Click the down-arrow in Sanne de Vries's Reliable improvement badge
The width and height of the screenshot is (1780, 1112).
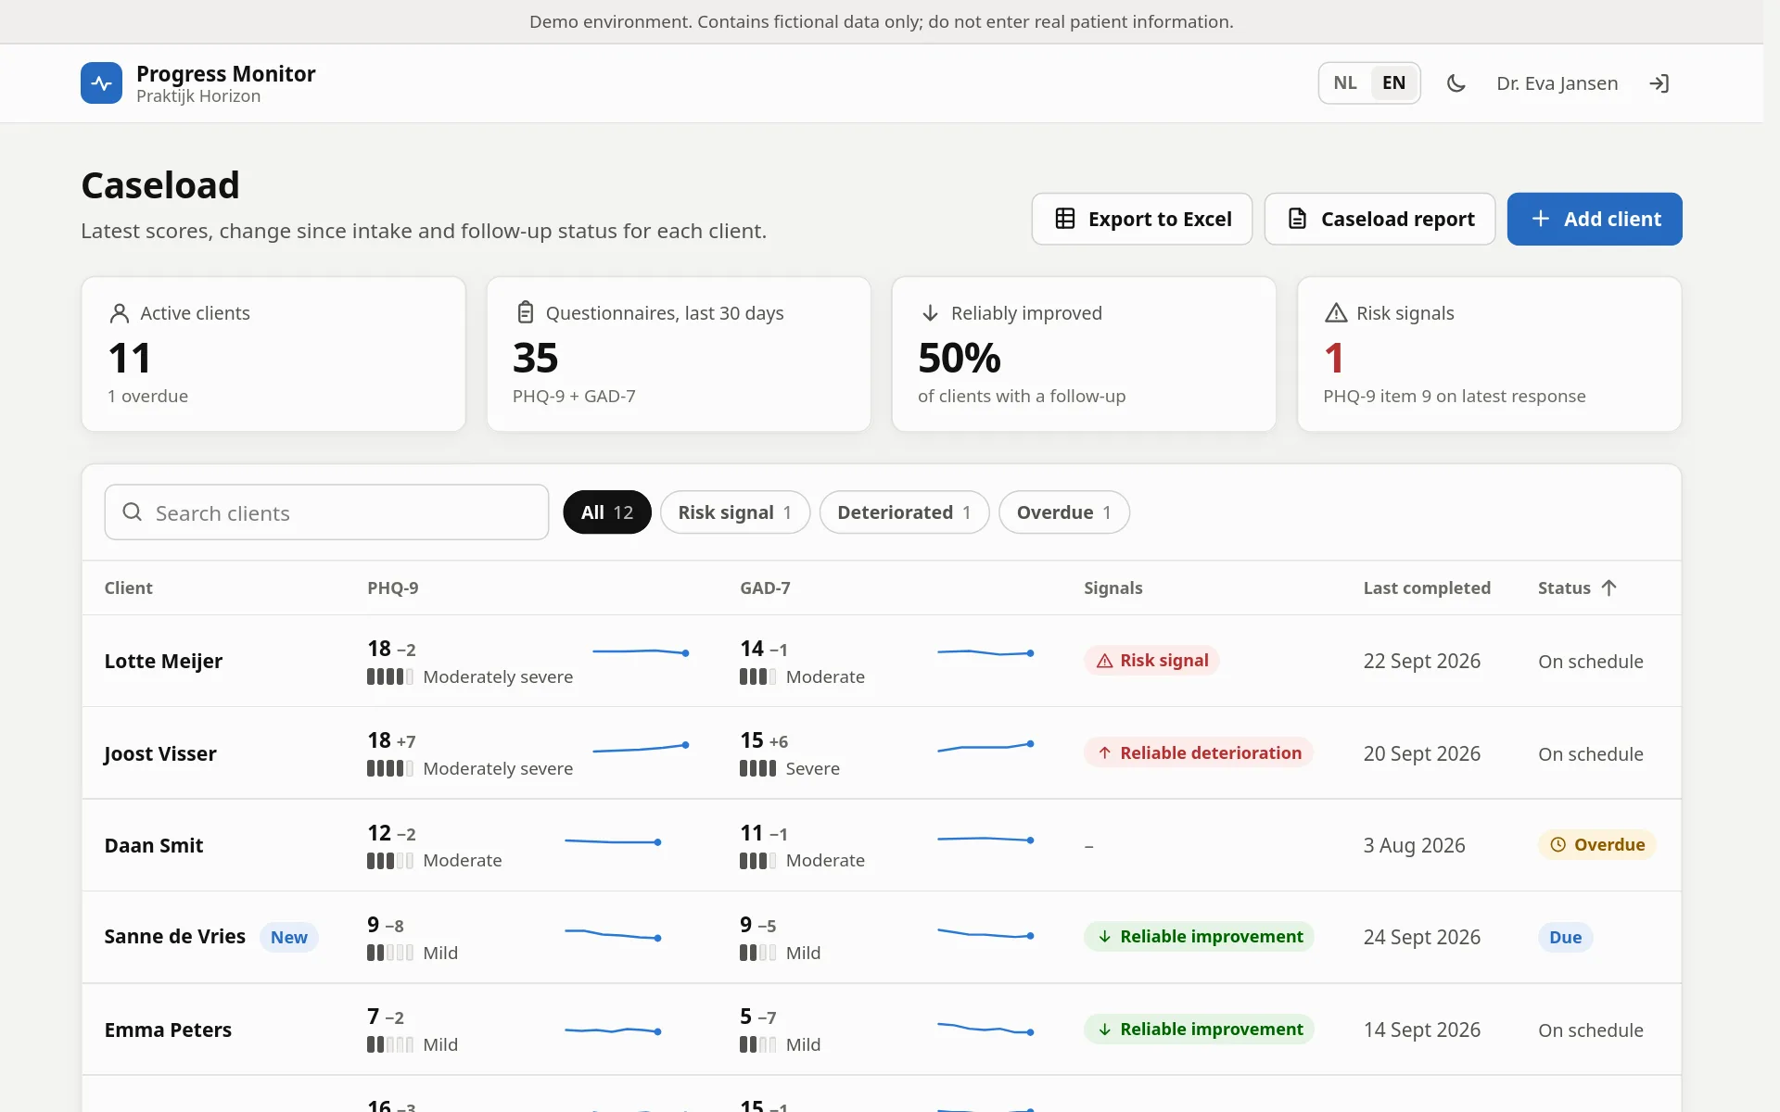[x=1104, y=936]
